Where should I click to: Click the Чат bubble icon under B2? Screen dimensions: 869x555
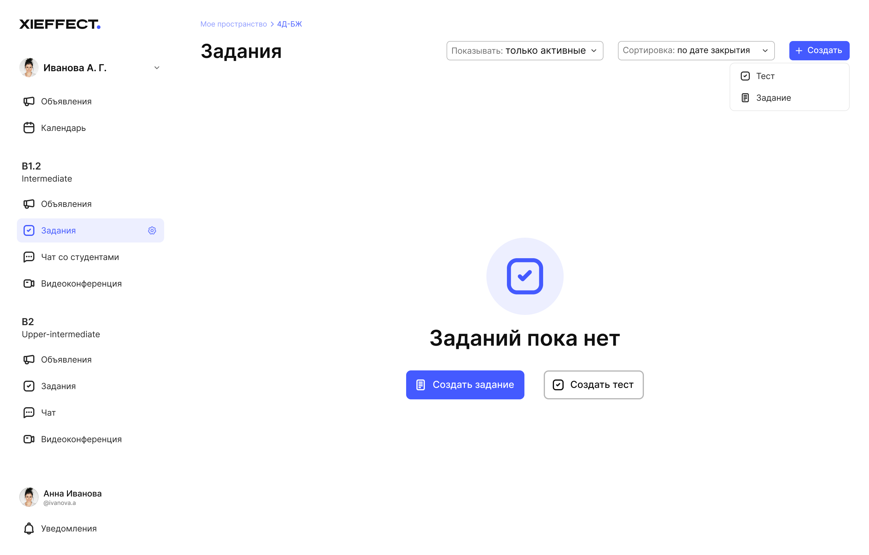tap(29, 412)
